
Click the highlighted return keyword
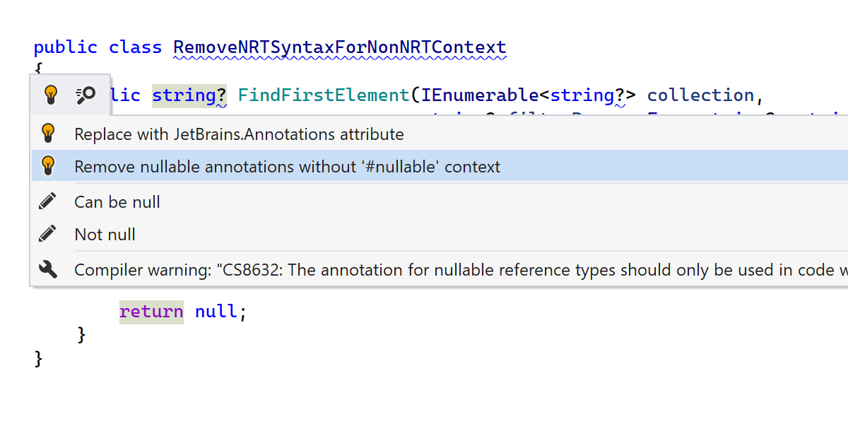[x=151, y=312]
